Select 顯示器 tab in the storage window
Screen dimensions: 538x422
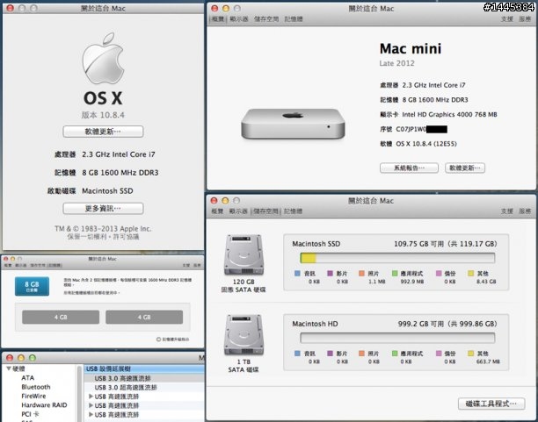pyautogui.click(x=238, y=211)
